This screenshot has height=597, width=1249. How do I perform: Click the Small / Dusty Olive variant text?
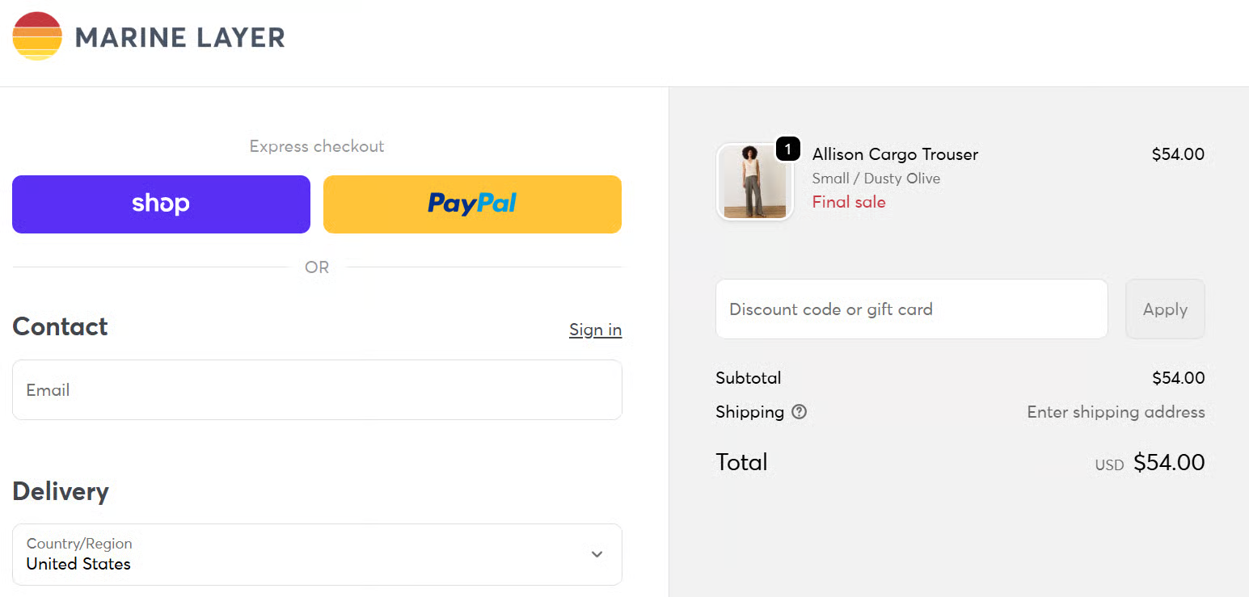(876, 179)
